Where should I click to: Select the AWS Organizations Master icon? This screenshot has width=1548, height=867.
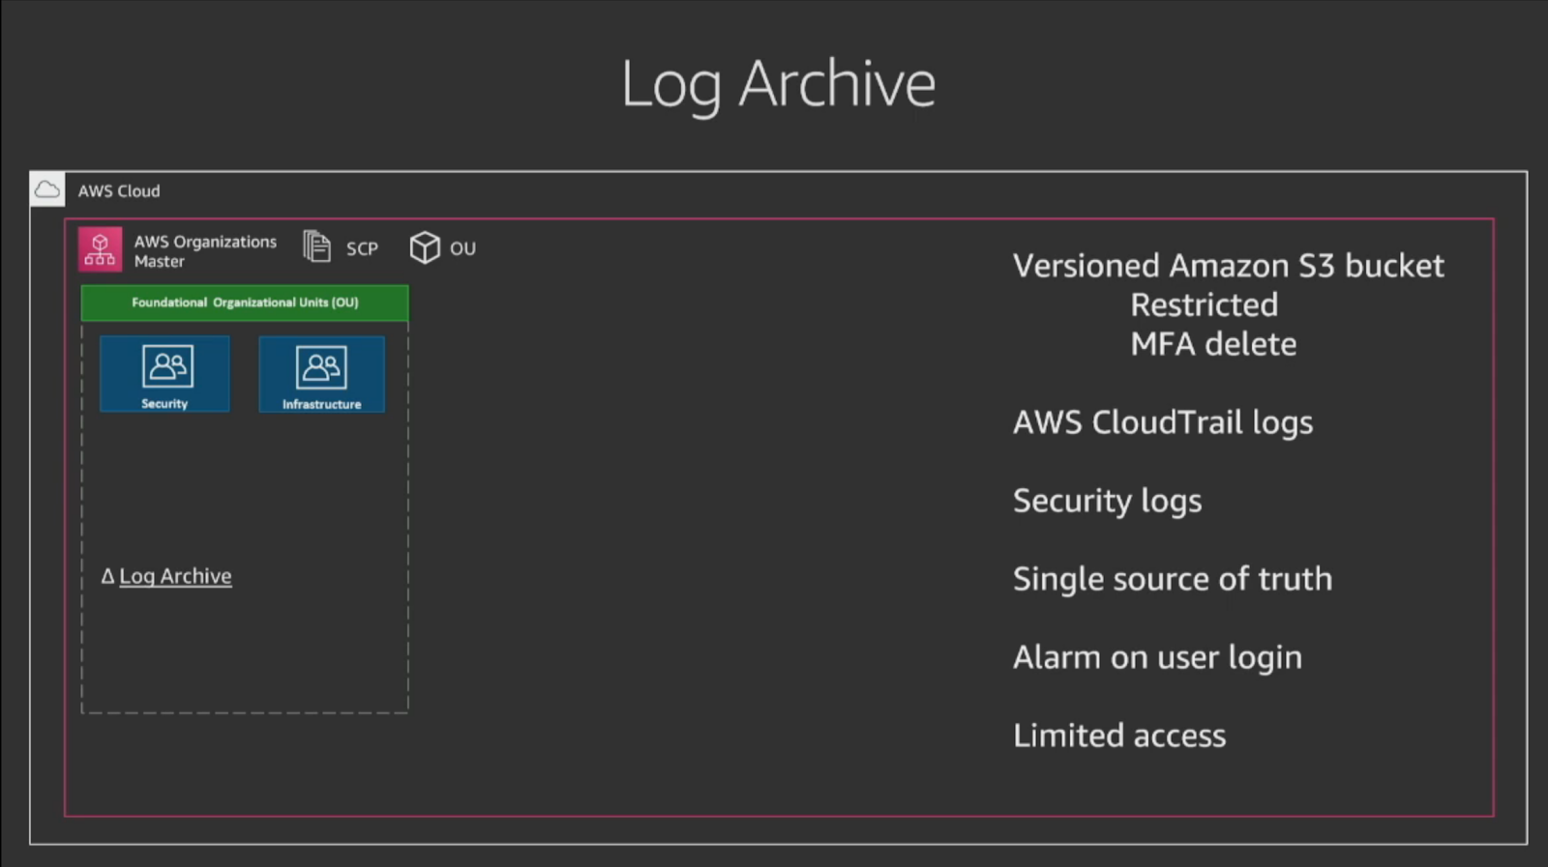[x=100, y=249]
